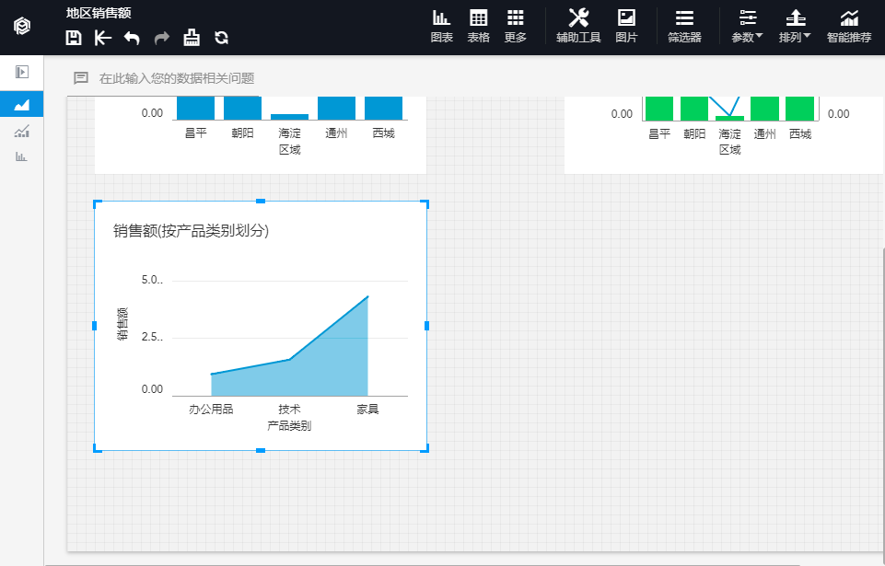Click the save icon in the toolbar
885x566 pixels.
pos(74,38)
